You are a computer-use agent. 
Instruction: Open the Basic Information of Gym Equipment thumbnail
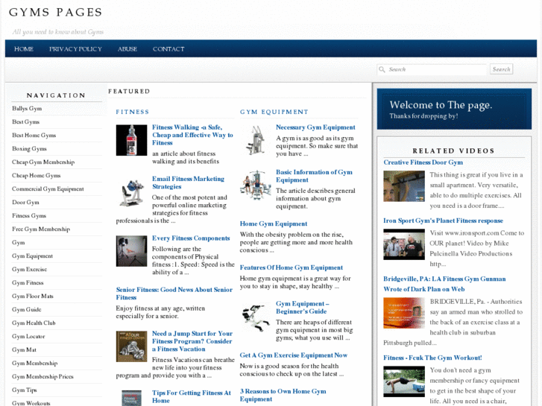pyautogui.click(x=256, y=185)
